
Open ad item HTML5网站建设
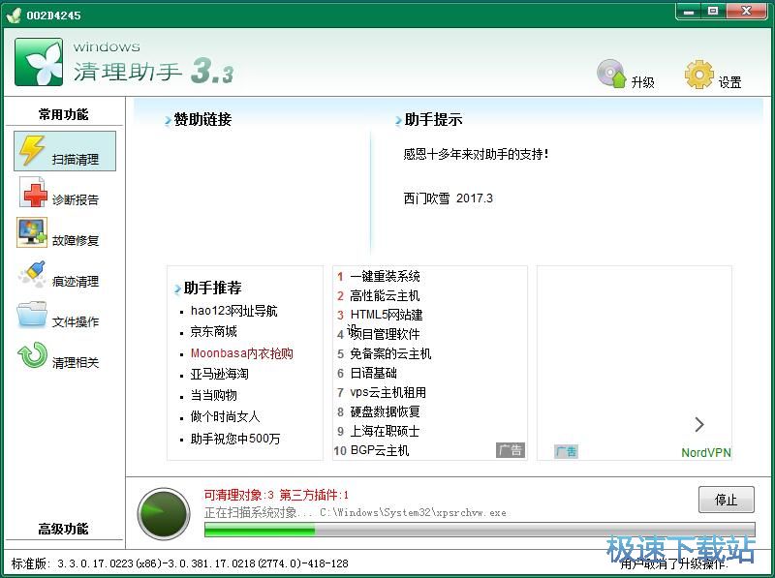(387, 315)
